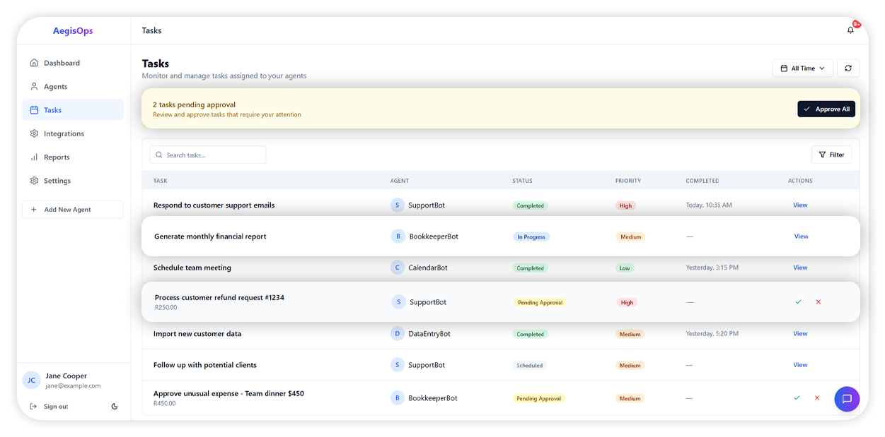
Task: Sign out of the account
Action: click(x=55, y=407)
